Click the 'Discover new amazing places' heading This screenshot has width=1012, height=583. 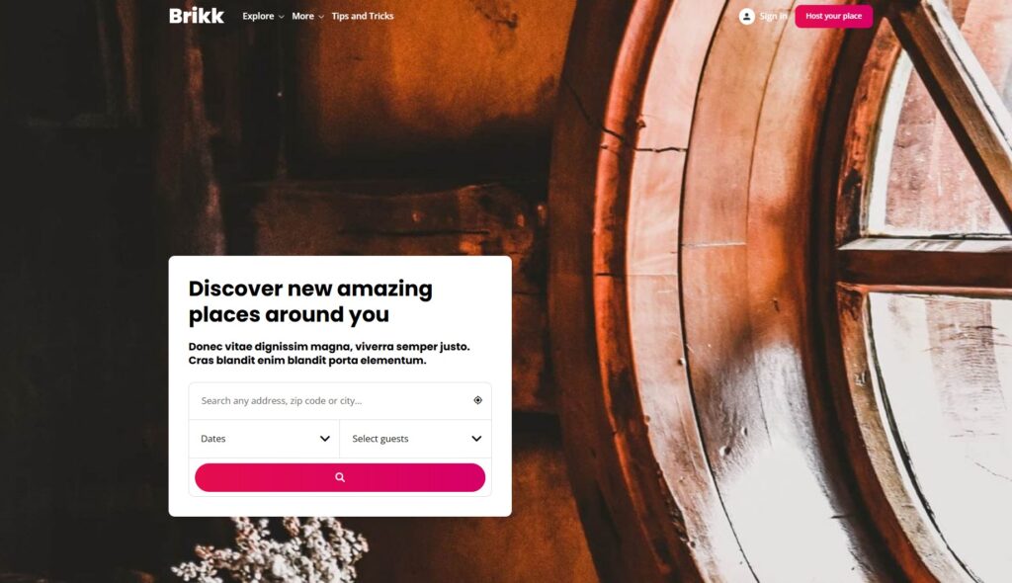tap(310, 300)
